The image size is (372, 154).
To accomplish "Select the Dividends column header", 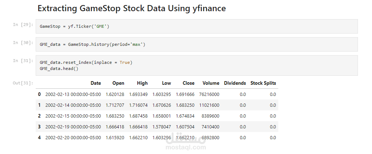I will 235,83.
